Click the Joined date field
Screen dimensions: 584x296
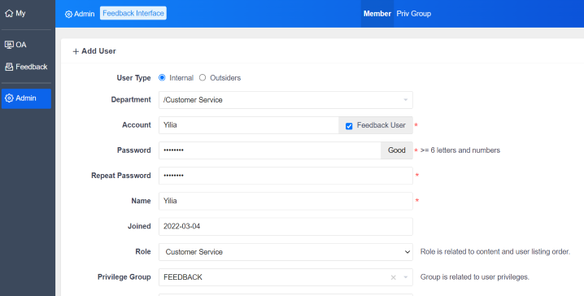pyautogui.click(x=285, y=226)
